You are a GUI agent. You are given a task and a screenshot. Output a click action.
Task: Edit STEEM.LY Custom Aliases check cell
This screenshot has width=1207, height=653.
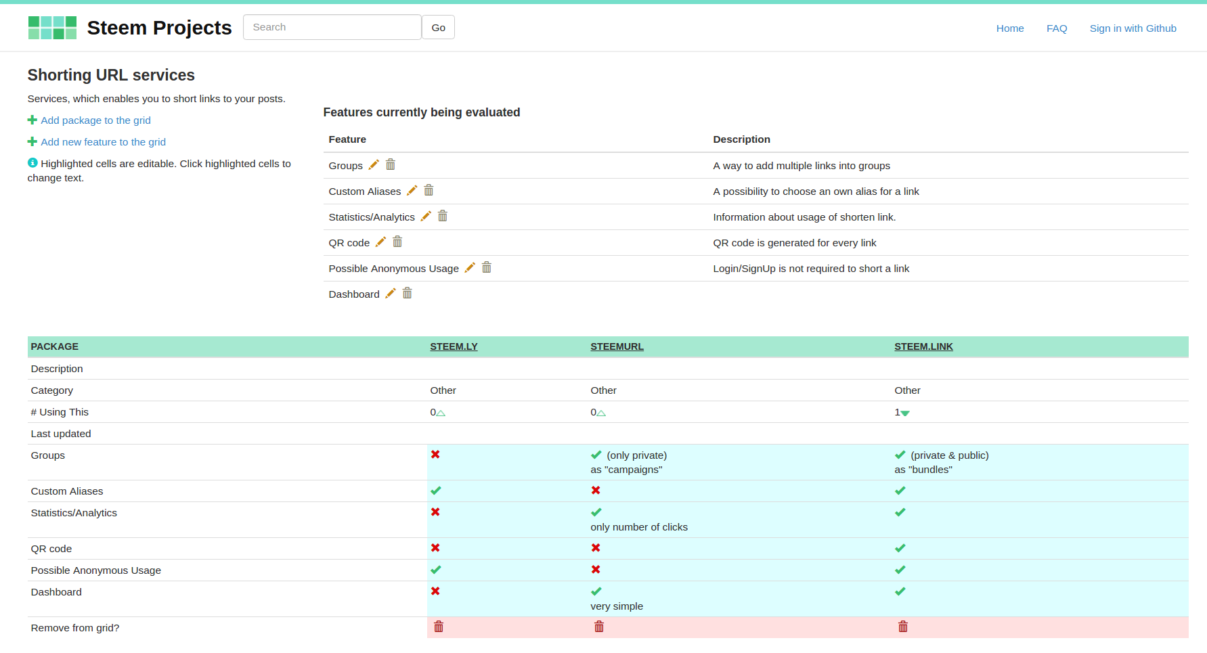[507, 491]
